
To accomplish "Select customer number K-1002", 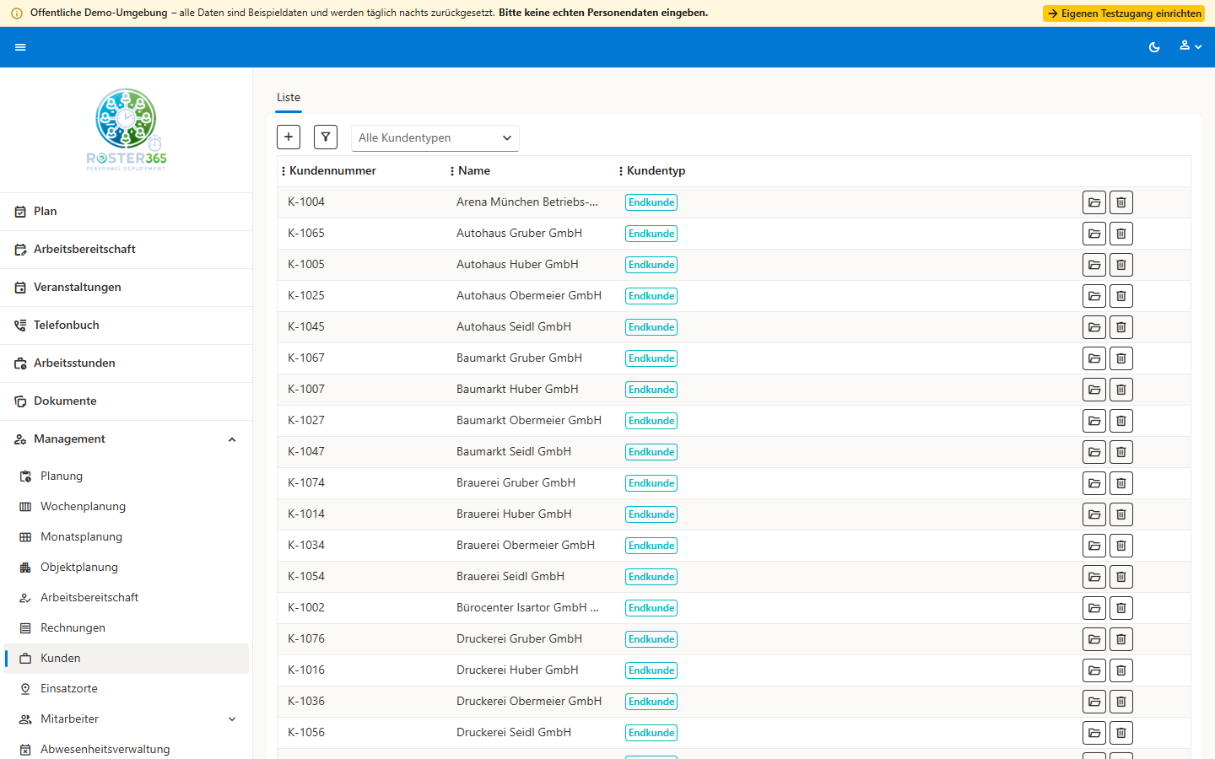I will (x=306, y=607).
